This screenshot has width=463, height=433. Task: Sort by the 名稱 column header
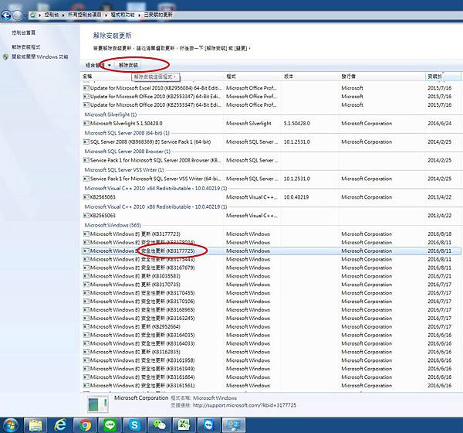[152, 77]
